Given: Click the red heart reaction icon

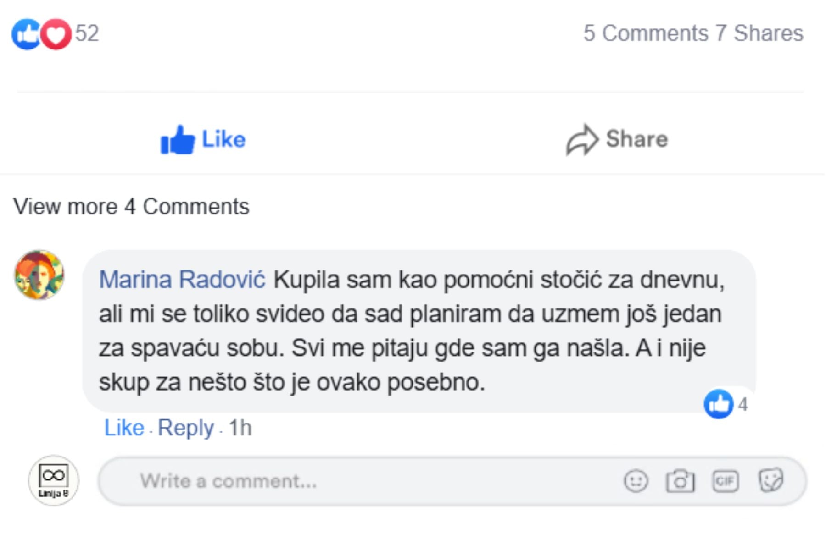Looking at the screenshot, I should point(56,34).
